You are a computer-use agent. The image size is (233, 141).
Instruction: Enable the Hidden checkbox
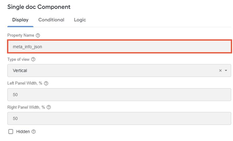point(11,132)
